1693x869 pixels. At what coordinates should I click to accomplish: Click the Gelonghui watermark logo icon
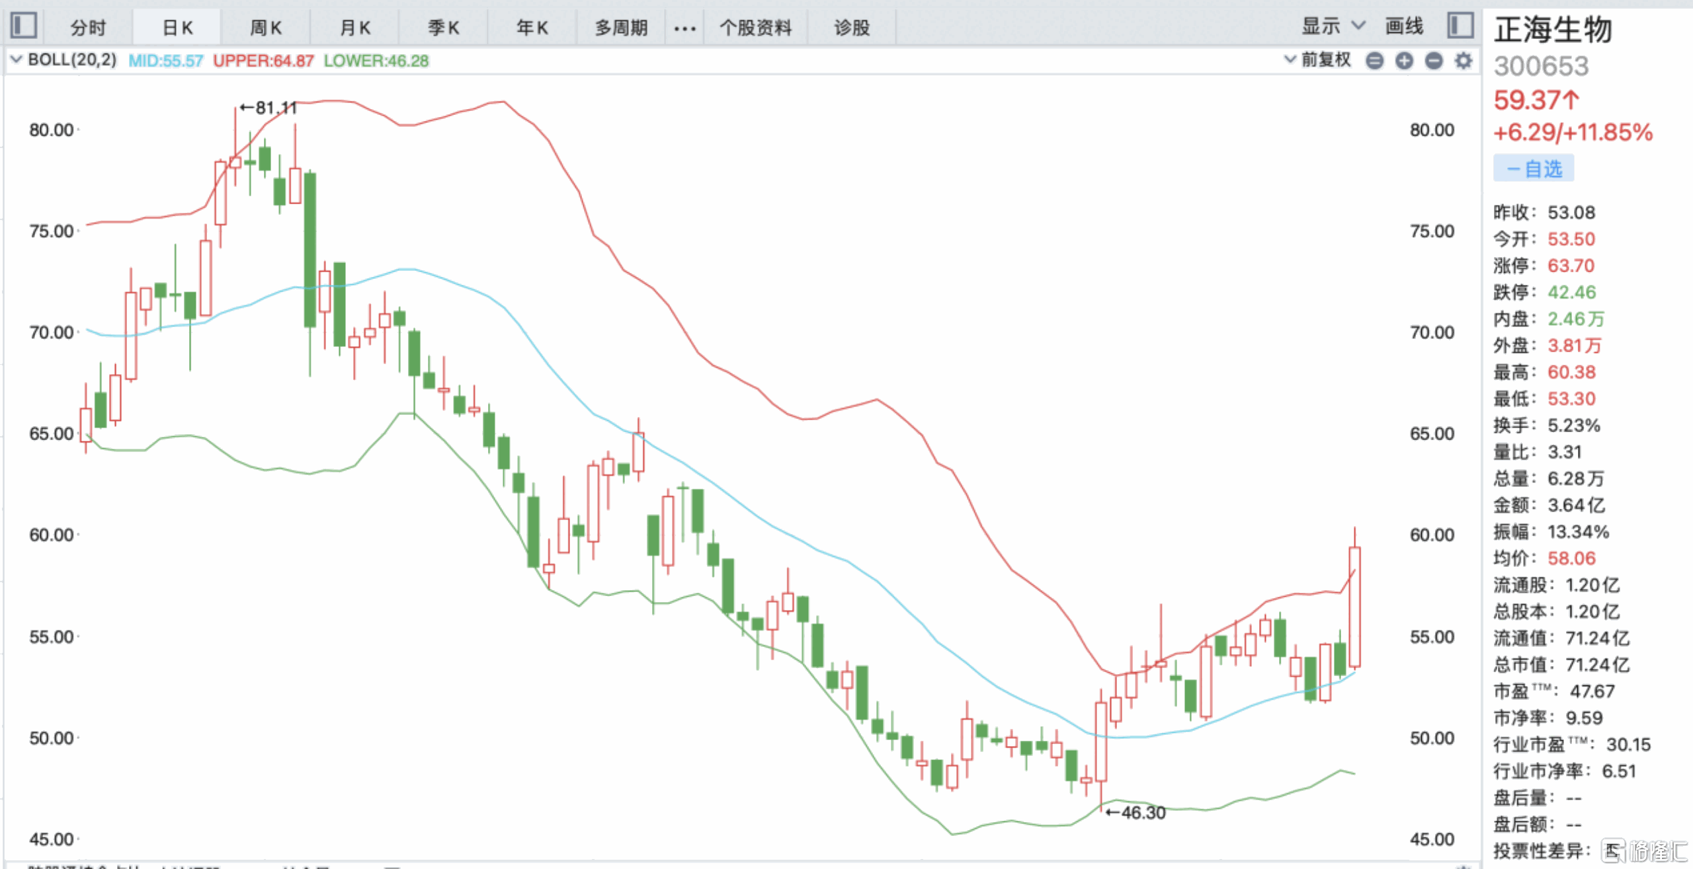point(1614,850)
